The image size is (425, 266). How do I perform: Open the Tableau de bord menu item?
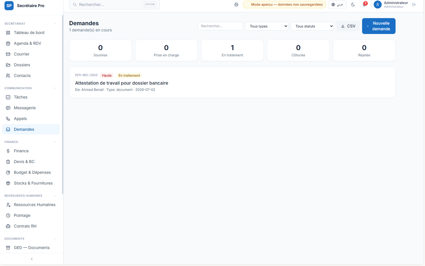pyautogui.click(x=31, y=33)
